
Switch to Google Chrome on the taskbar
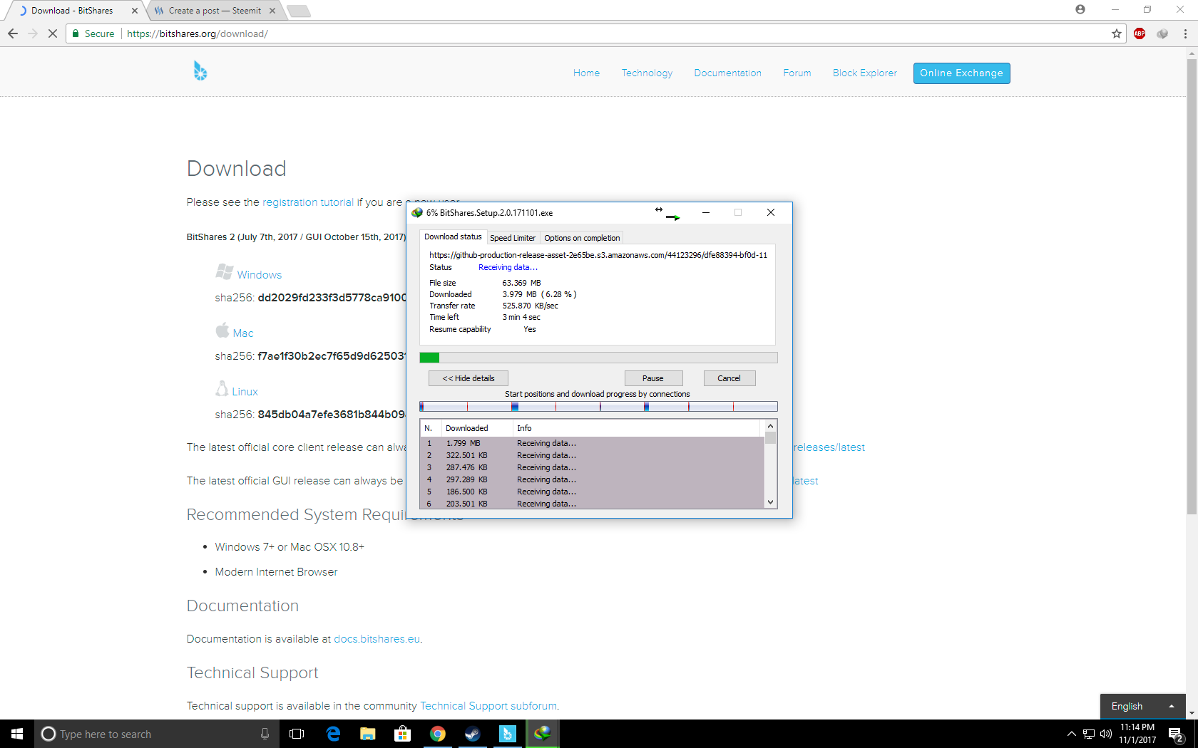[438, 734]
